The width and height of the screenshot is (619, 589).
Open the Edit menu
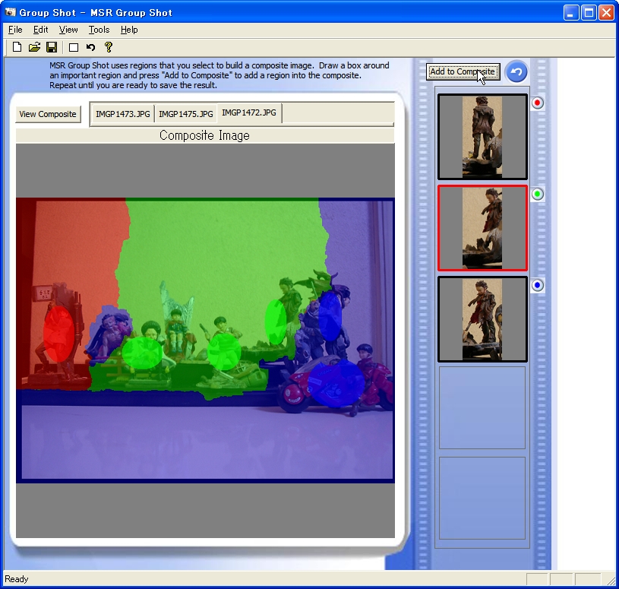pos(41,30)
